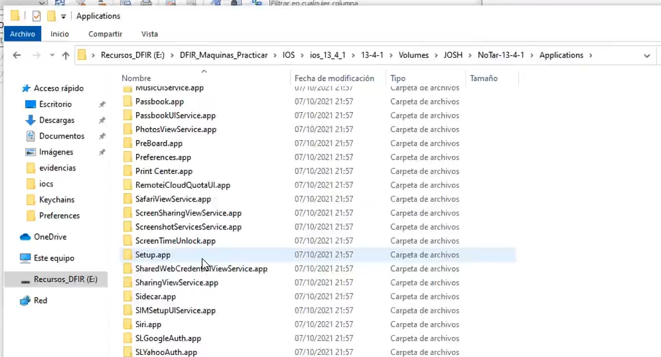Click Recursos_DFIR (E:) in address path
661x357 pixels.
point(132,55)
